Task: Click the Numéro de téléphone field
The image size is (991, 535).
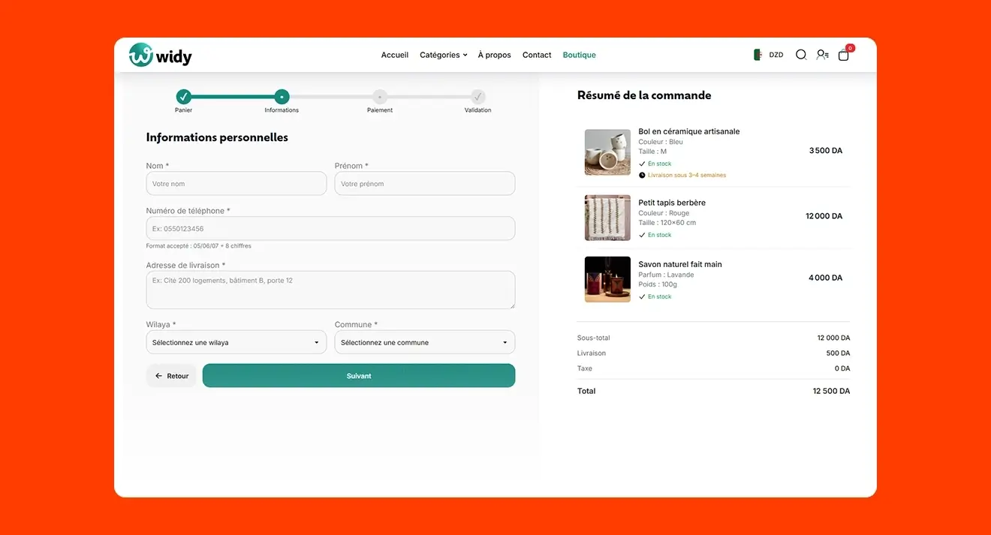Action: coord(330,229)
